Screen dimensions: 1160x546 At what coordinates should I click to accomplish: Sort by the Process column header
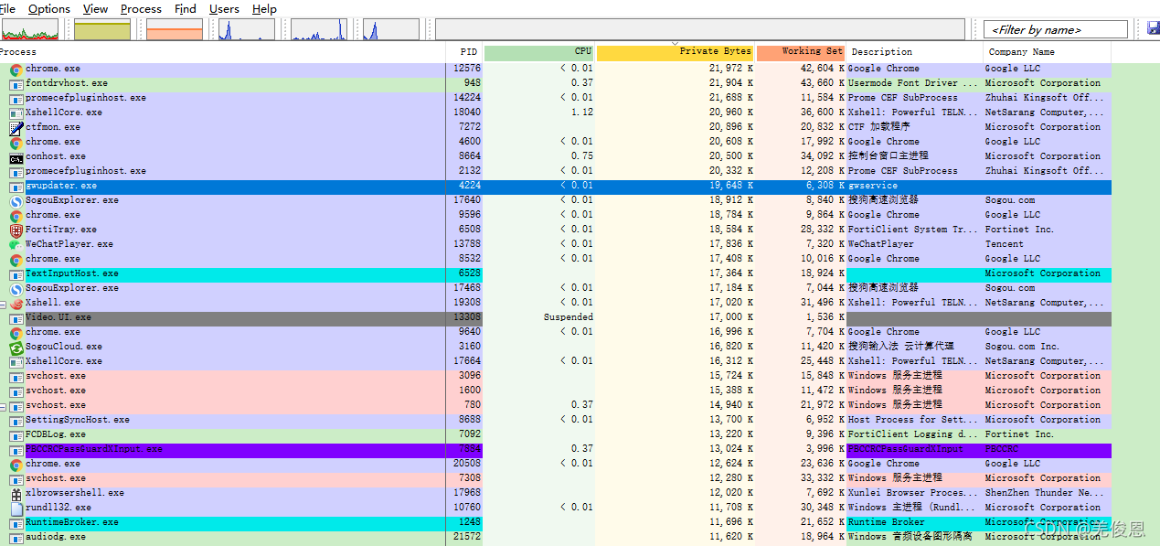coord(222,52)
